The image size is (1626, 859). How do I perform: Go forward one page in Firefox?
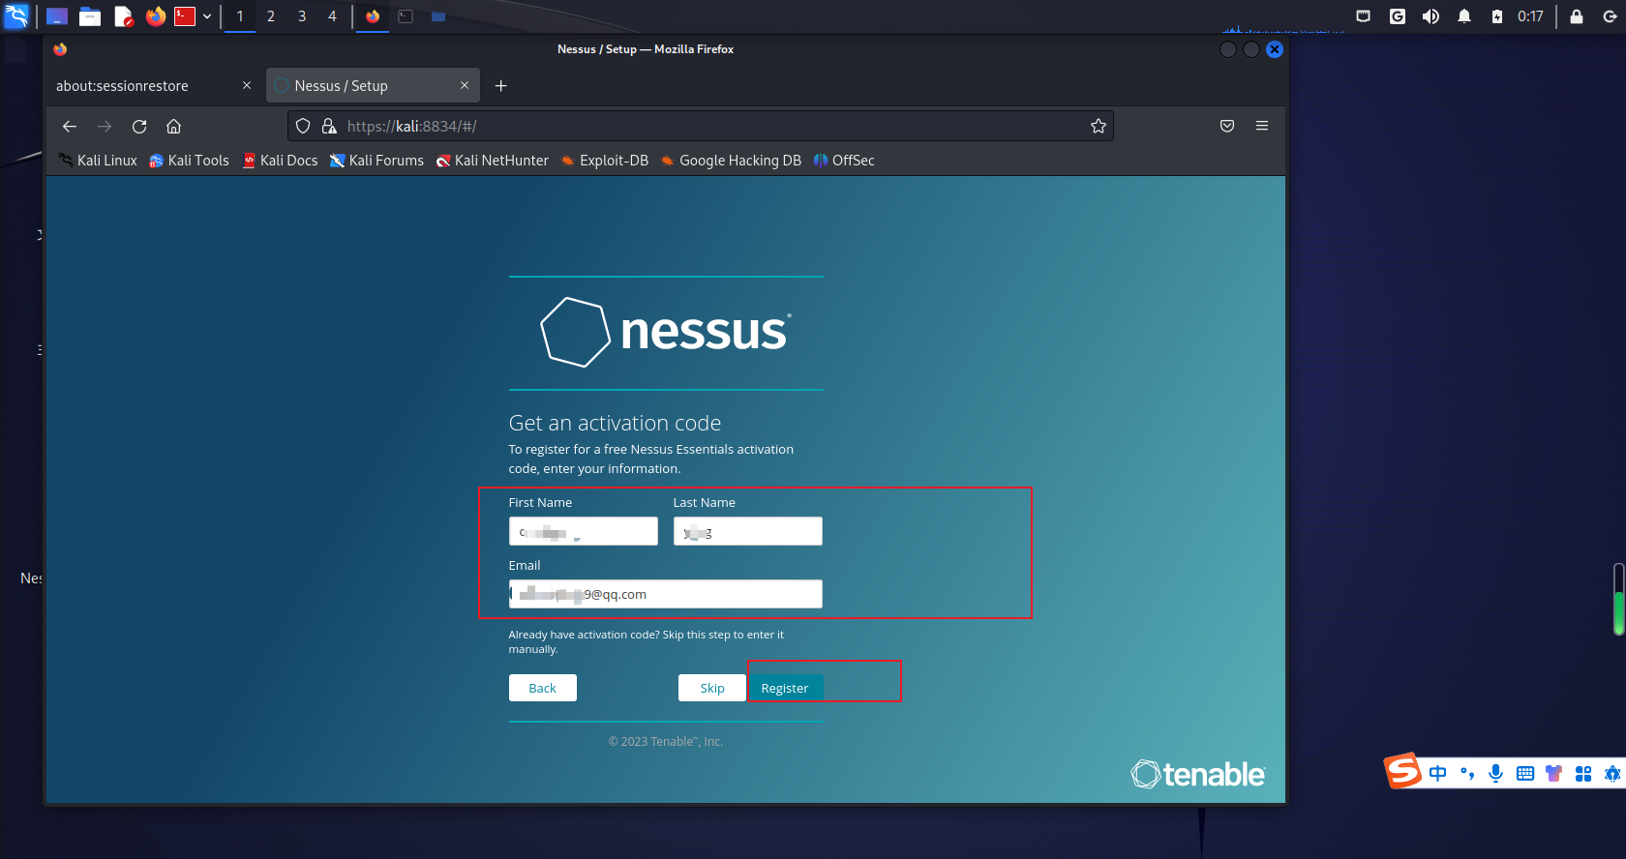(x=105, y=126)
